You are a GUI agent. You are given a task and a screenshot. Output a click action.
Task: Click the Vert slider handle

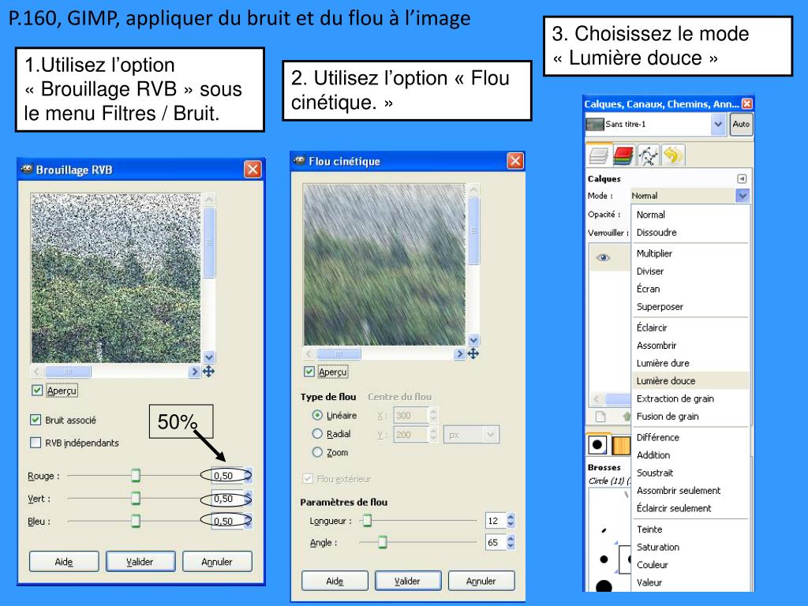[x=136, y=498]
